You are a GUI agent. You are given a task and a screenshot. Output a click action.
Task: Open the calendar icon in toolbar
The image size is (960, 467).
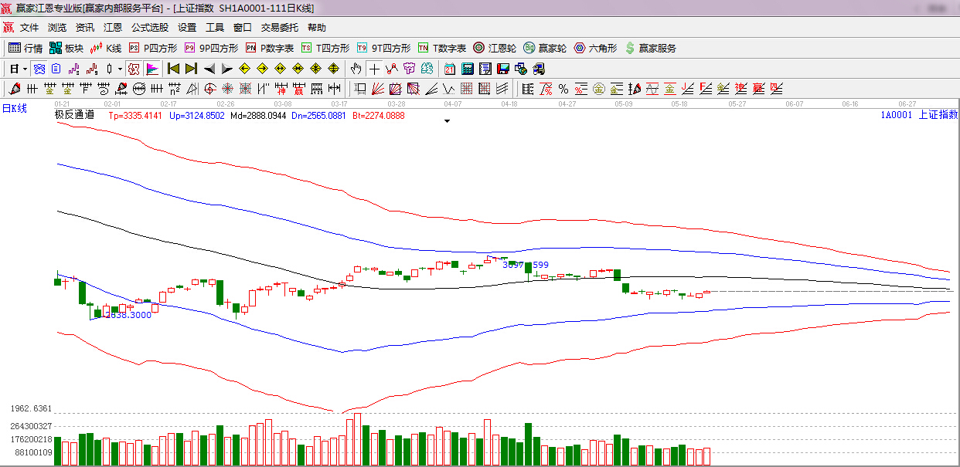pyautogui.click(x=449, y=69)
